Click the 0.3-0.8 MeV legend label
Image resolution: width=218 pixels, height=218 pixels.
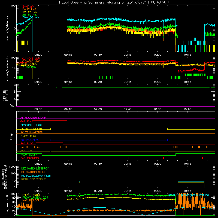31,61
